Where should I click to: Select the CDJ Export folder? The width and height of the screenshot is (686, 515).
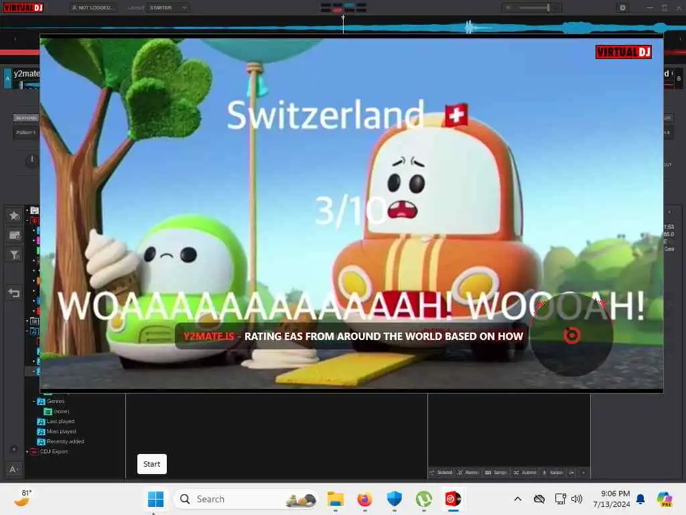pos(50,451)
